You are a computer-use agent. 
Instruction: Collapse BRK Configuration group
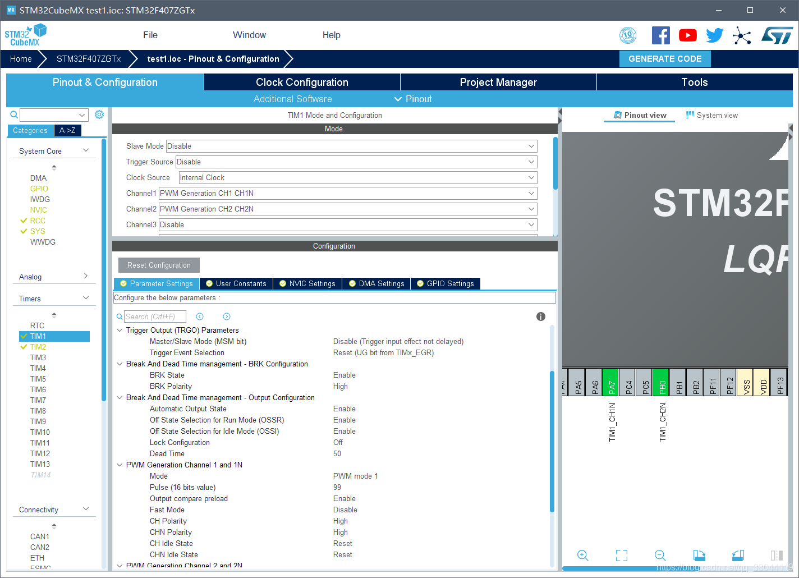point(120,364)
